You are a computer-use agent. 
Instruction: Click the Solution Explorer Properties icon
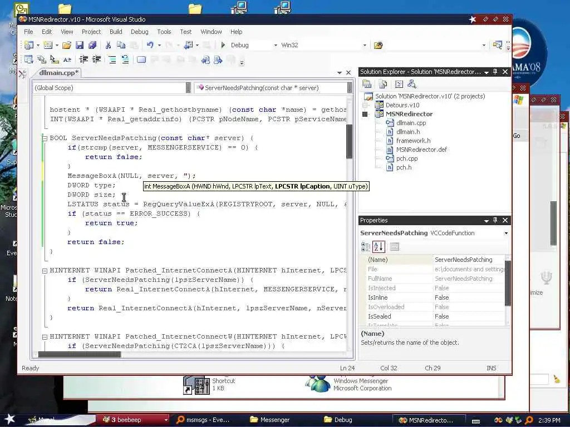[x=367, y=85]
